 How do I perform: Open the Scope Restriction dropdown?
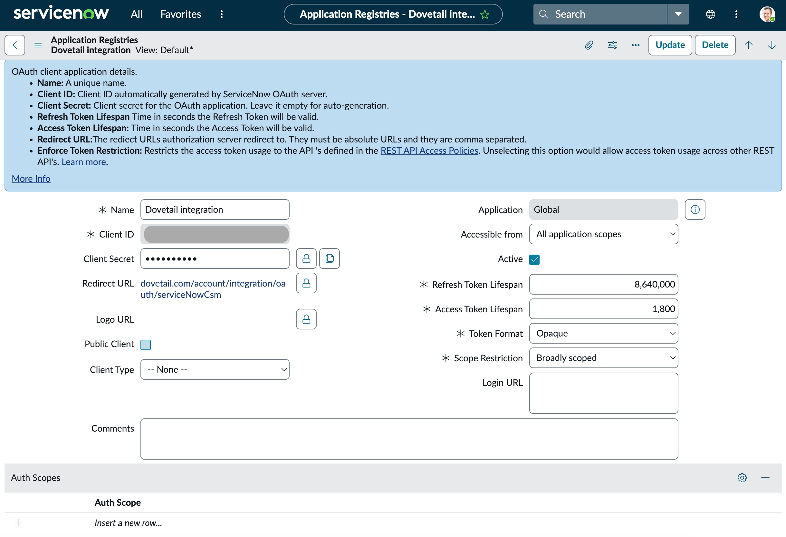tap(603, 358)
